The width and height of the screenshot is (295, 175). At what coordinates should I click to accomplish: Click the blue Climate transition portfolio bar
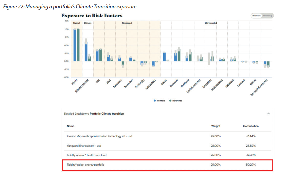[x=86, y=51]
